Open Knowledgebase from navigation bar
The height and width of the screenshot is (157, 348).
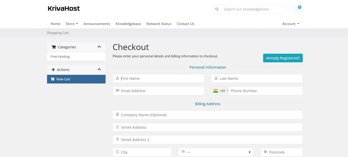[128, 24]
